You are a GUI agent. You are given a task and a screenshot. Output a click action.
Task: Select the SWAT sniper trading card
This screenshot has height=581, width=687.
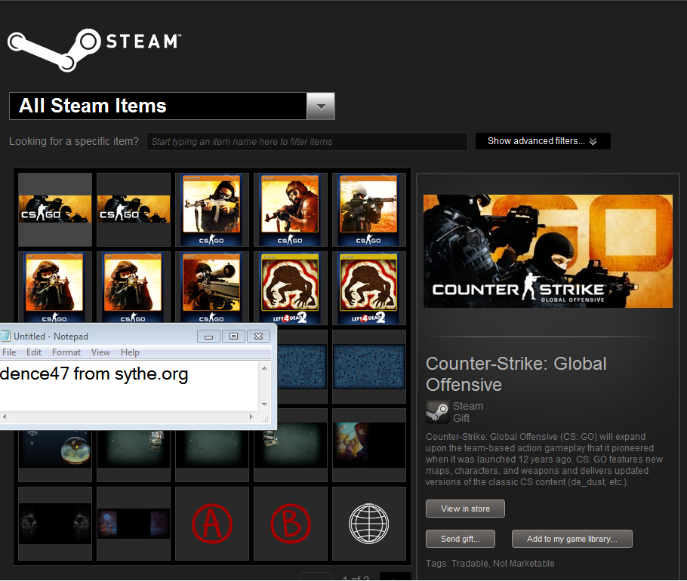[x=212, y=287]
